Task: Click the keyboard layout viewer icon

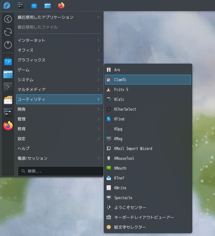Action: (109, 217)
